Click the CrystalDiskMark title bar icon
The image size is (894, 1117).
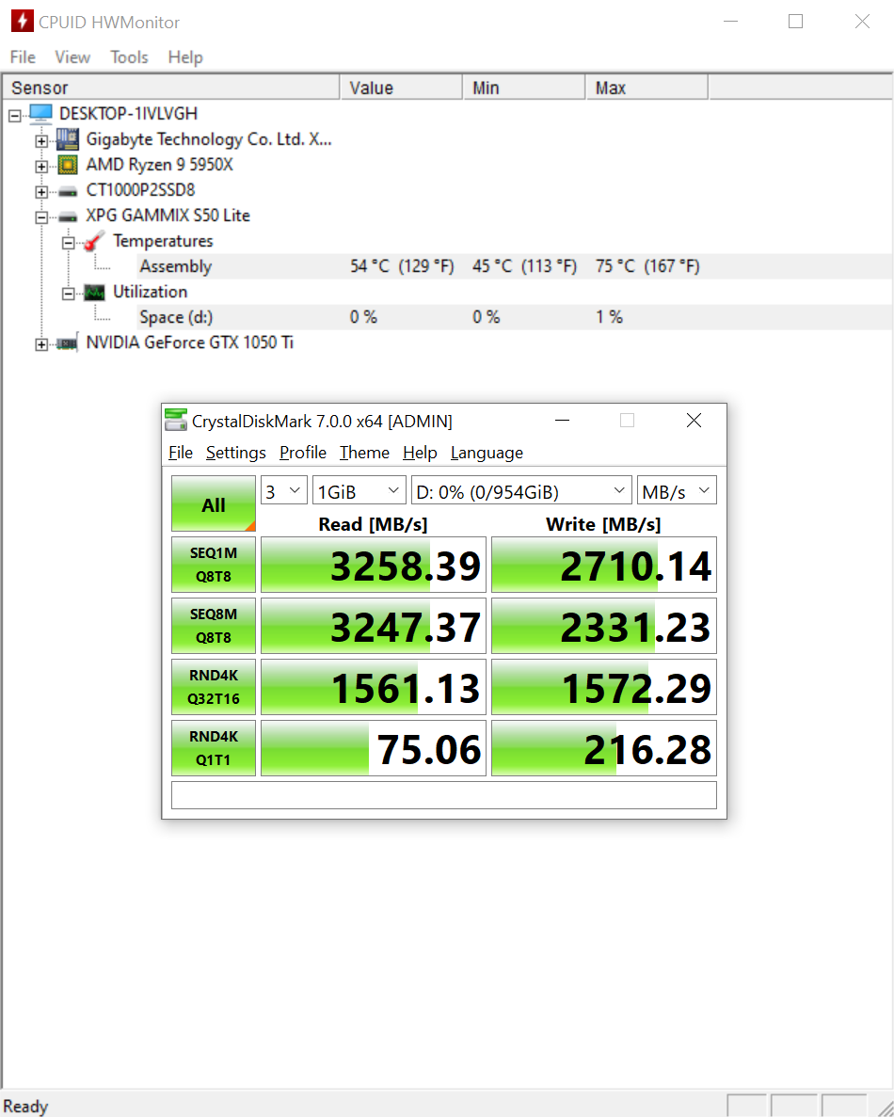(x=175, y=421)
